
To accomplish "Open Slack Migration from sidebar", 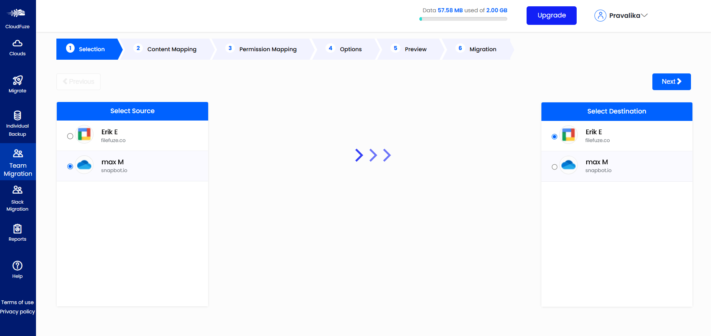I will (17, 198).
